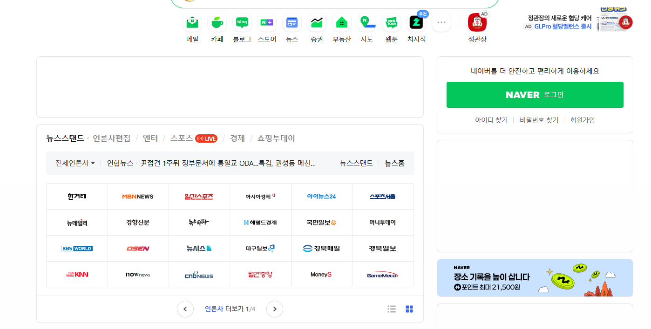Open the CNB NEWS publisher logo

point(199,275)
